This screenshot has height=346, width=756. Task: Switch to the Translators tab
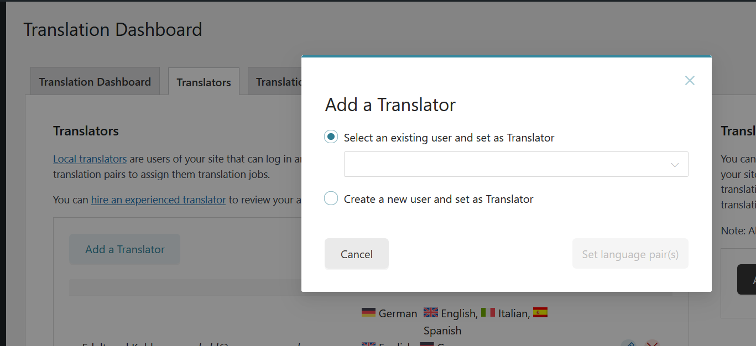click(204, 82)
